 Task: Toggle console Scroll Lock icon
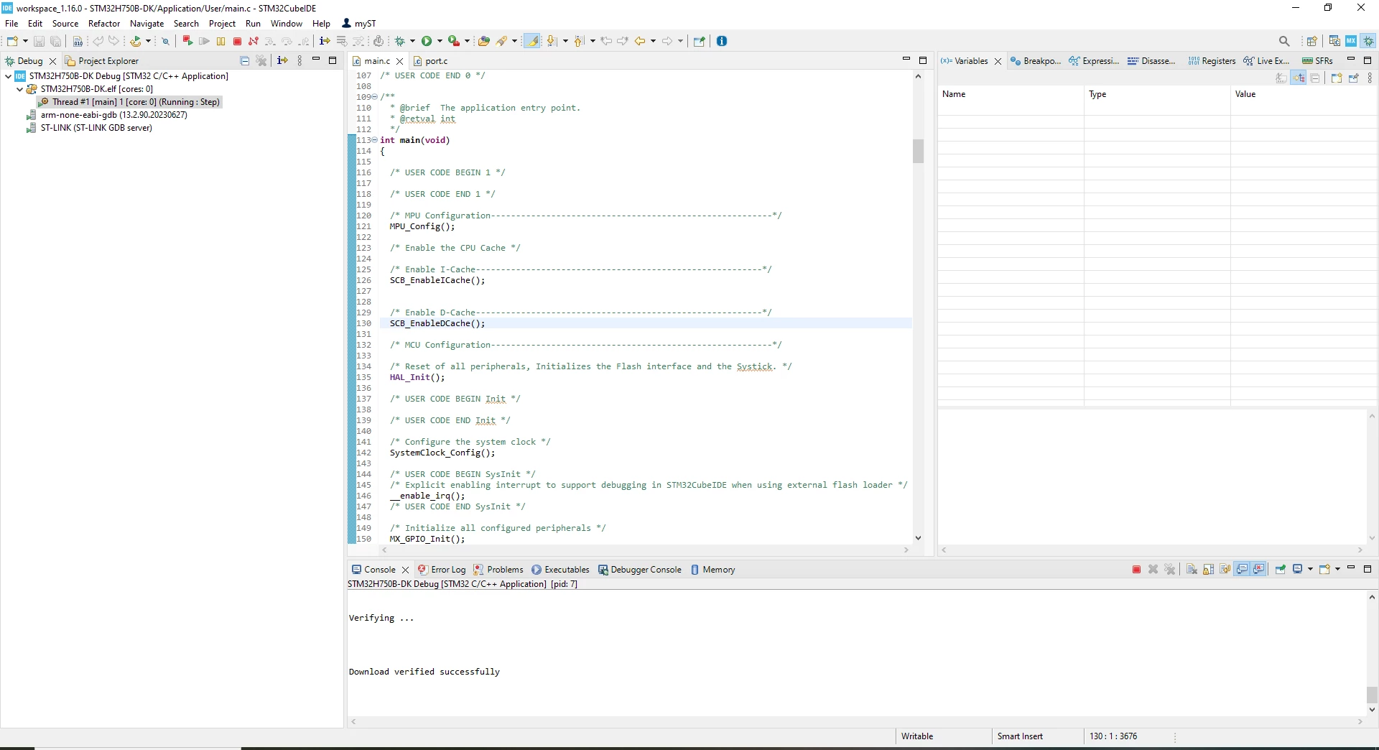[x=1208, y=570]
